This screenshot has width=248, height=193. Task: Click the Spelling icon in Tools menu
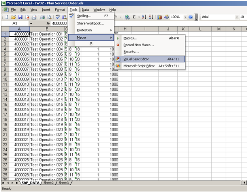coord(71,15)
